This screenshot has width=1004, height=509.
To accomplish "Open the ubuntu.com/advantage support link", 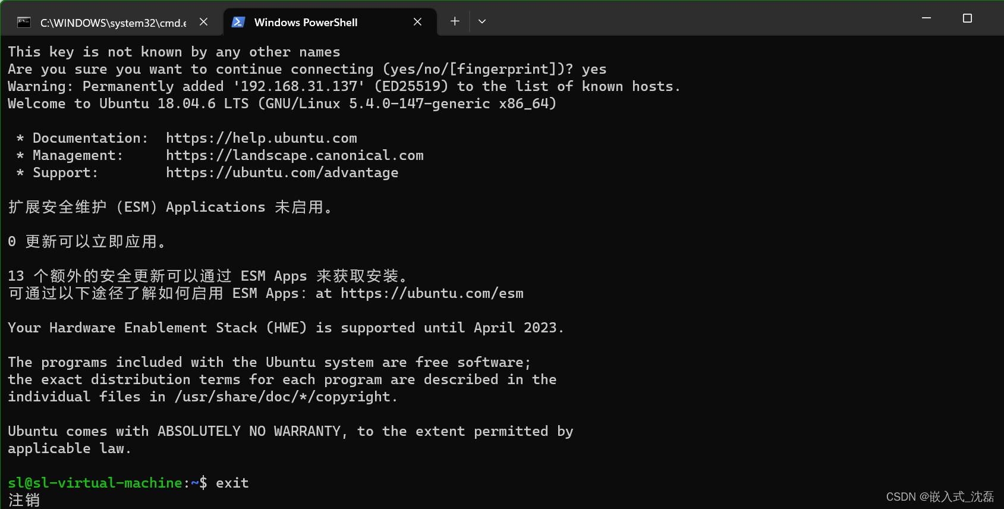I will (x=282, y=172).
